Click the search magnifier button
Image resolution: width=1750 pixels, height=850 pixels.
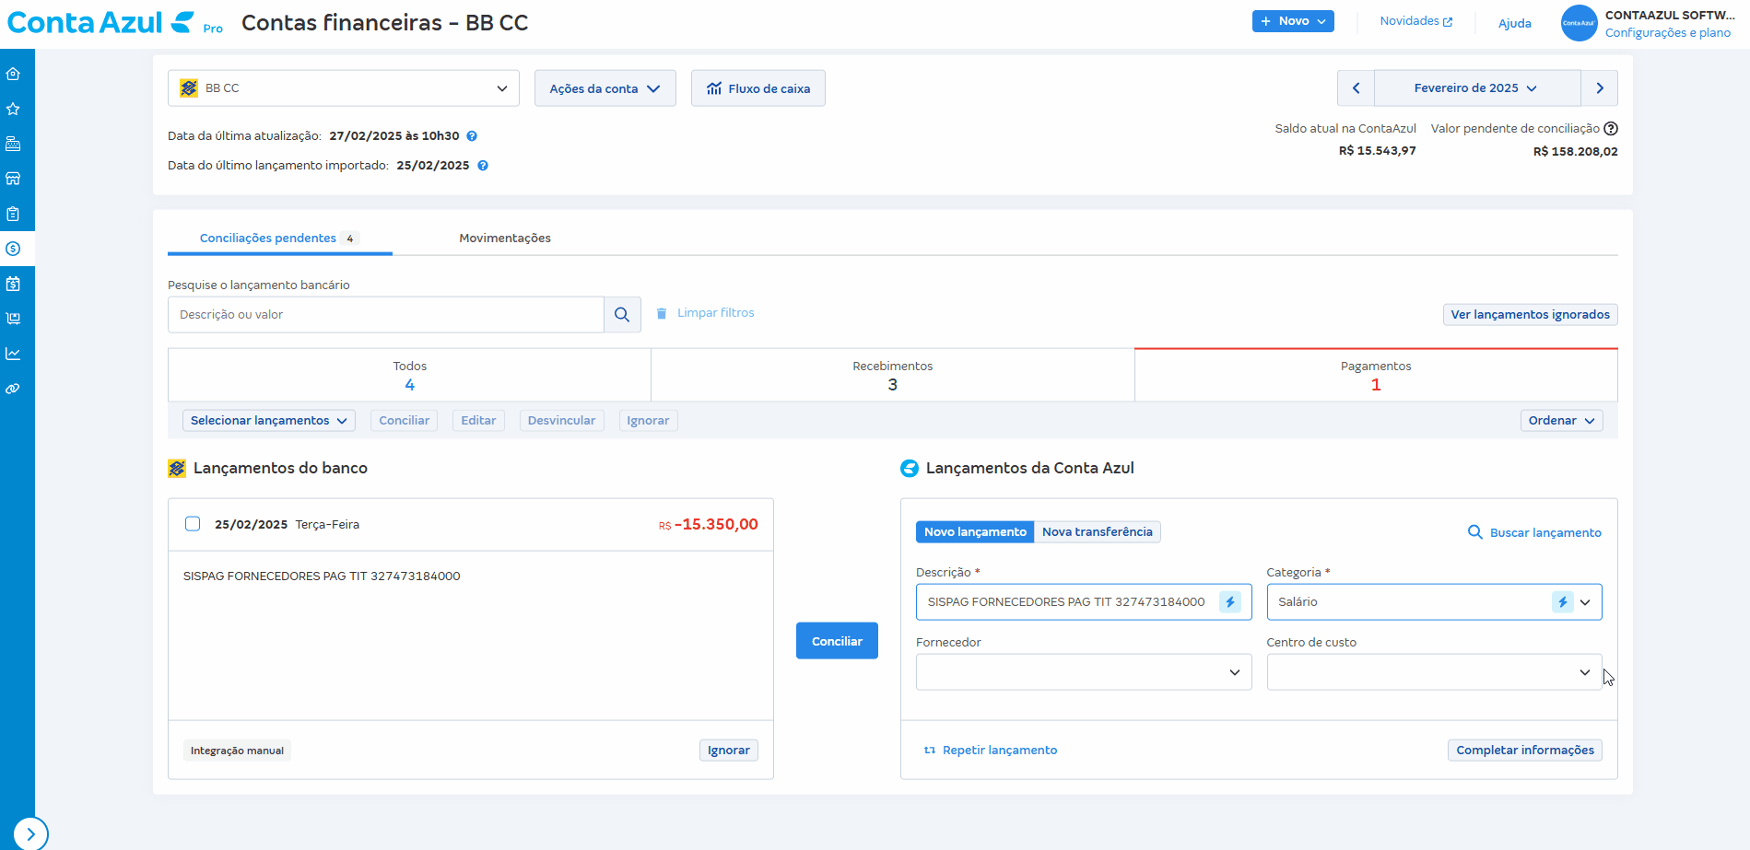coord(622,315)
